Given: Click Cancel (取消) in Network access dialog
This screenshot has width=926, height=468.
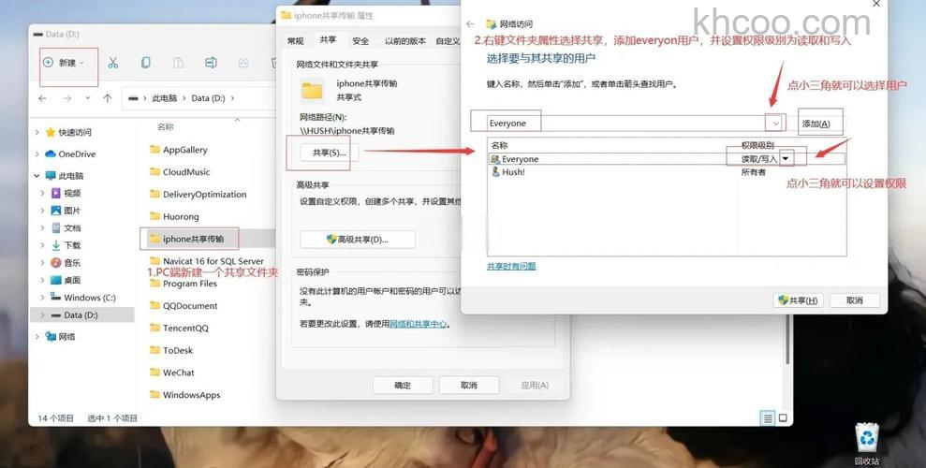Looking at the screenshot, I should click(x=855, y=300).
